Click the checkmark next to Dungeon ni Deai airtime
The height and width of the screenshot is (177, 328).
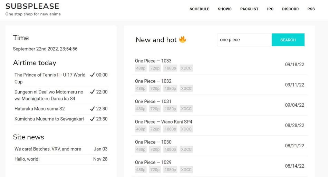92,92
